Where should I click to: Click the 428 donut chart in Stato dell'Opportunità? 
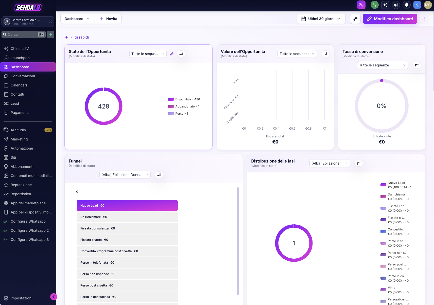click(x=103, y=106)
